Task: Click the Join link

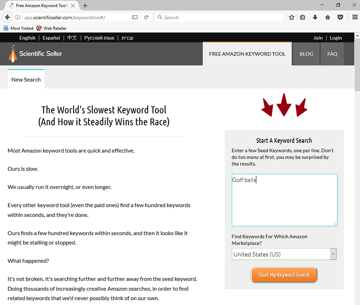Action: [318, 38]
